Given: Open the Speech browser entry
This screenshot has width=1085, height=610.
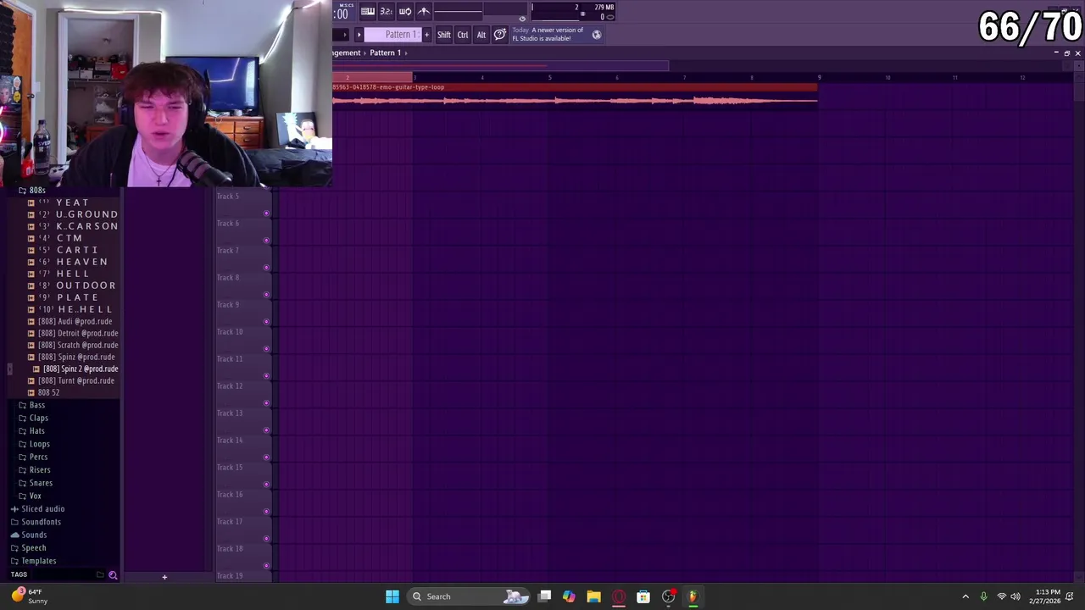Looking at the screenshot, I should 29,548.
